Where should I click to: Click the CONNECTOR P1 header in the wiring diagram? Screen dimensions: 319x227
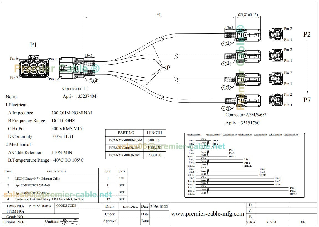click(194, 135)
